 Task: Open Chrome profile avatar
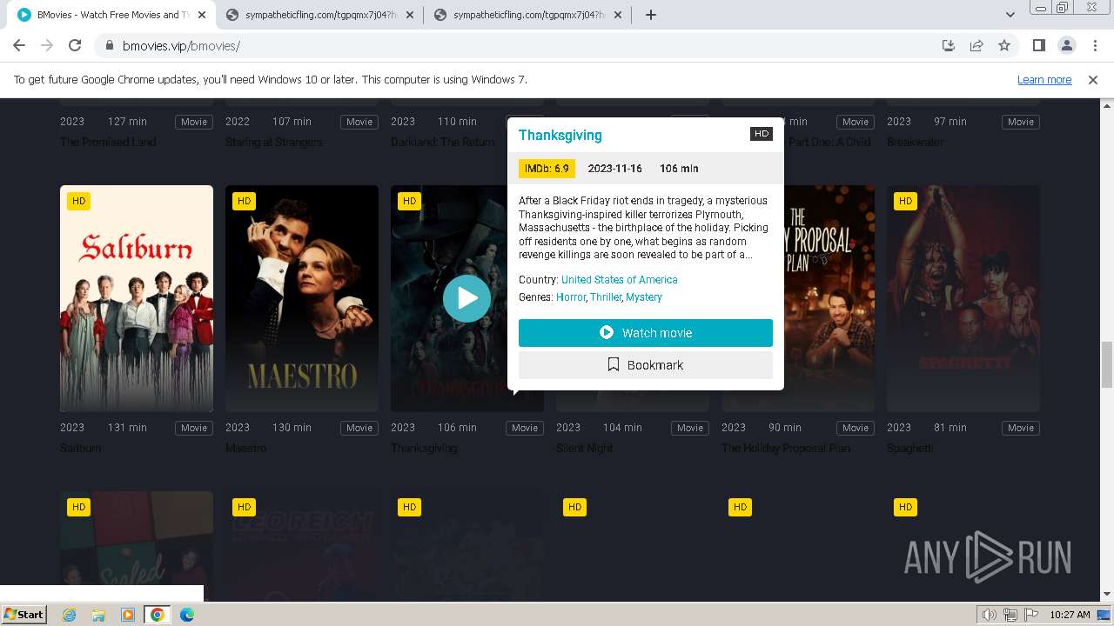click(1066, 46)
